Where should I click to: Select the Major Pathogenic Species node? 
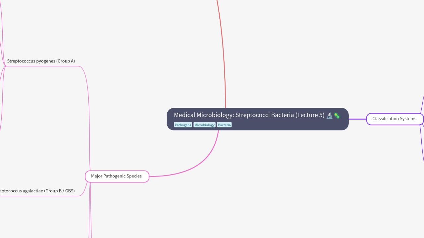click(x=117, y=176)
